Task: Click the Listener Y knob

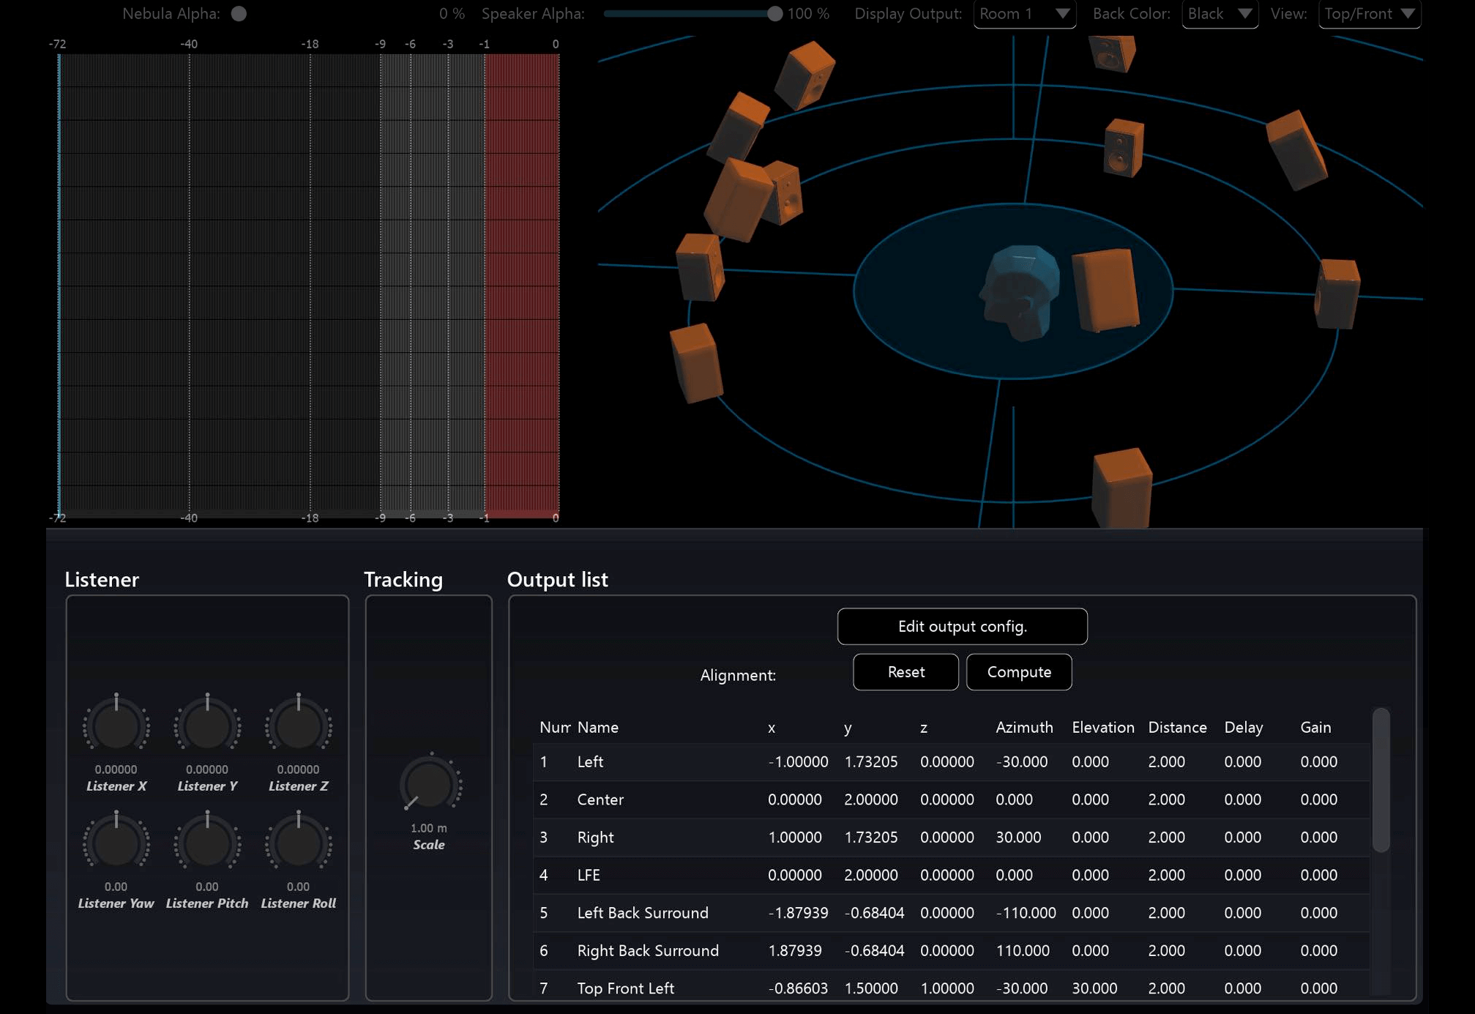Action: point(207,727)
